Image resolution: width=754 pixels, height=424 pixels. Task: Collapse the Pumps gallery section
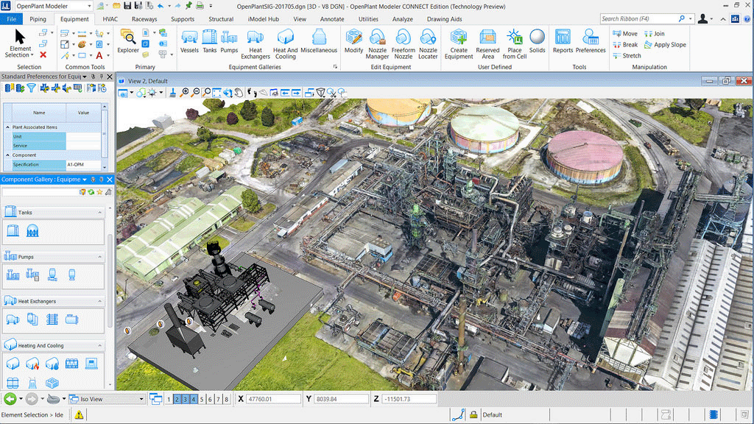pyautogui.click(x=100, y=257)
